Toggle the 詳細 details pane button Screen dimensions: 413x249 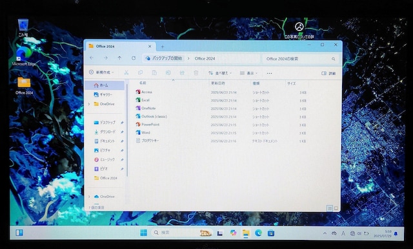tap(328, 73)
